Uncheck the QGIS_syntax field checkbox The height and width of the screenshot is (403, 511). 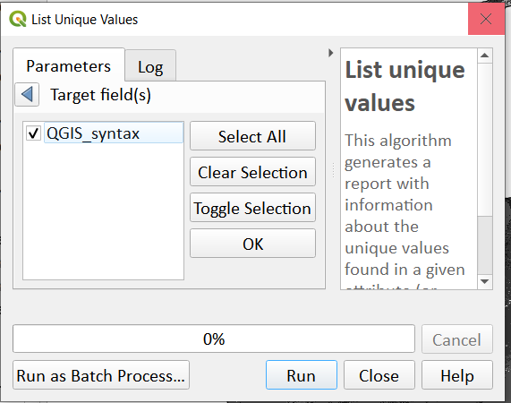pyautogui.click(x=33, y=133)
